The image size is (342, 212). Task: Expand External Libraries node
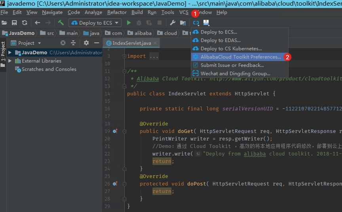[x=10, y=61]
